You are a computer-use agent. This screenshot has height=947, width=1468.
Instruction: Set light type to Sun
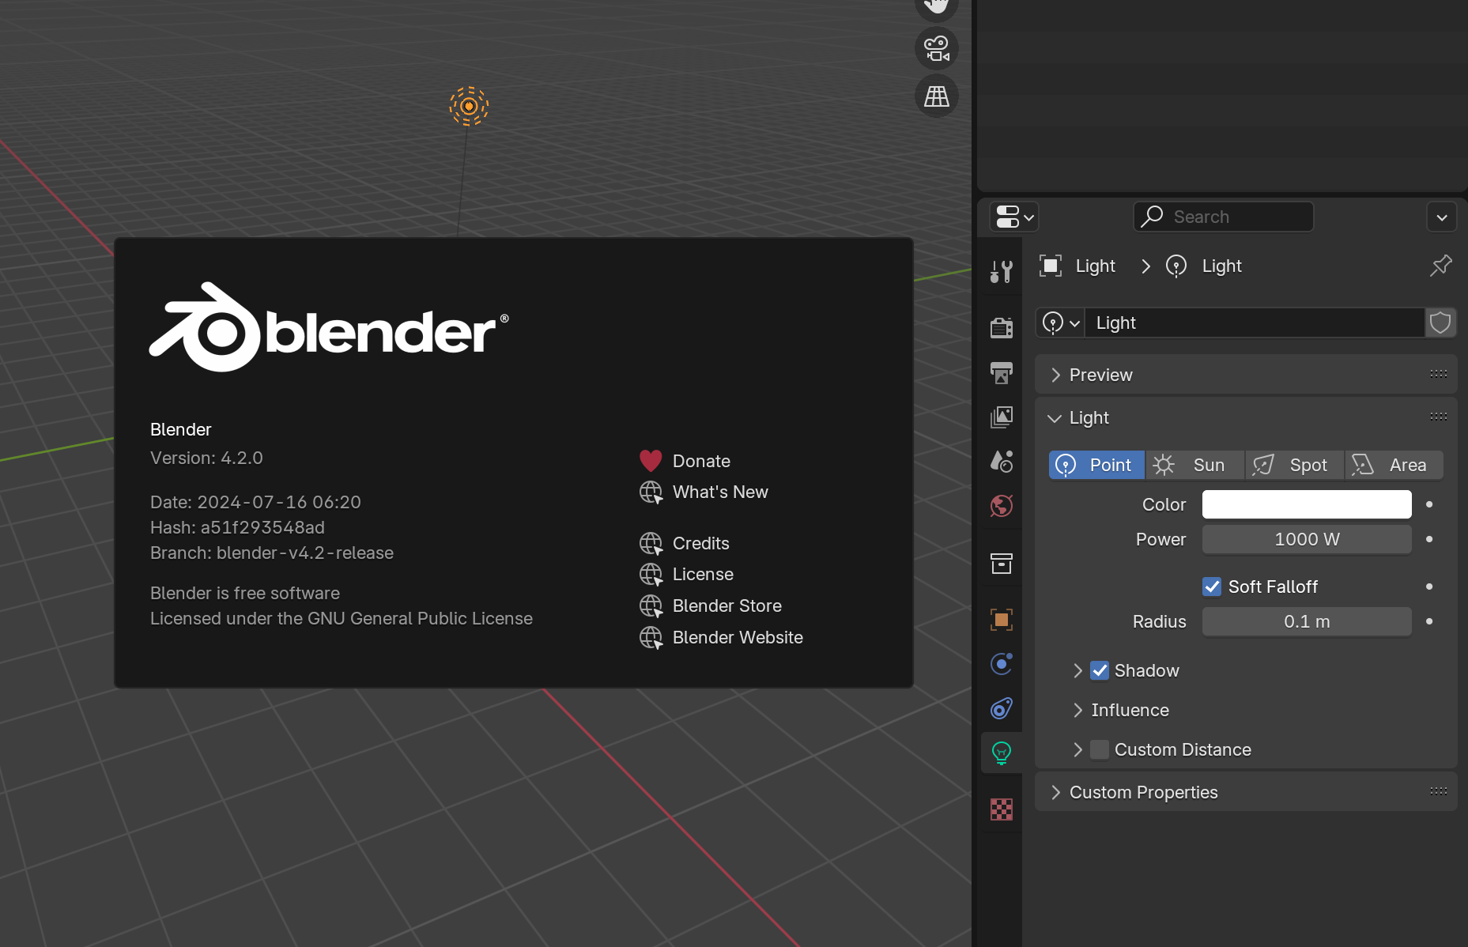(x=1195, y=465)
